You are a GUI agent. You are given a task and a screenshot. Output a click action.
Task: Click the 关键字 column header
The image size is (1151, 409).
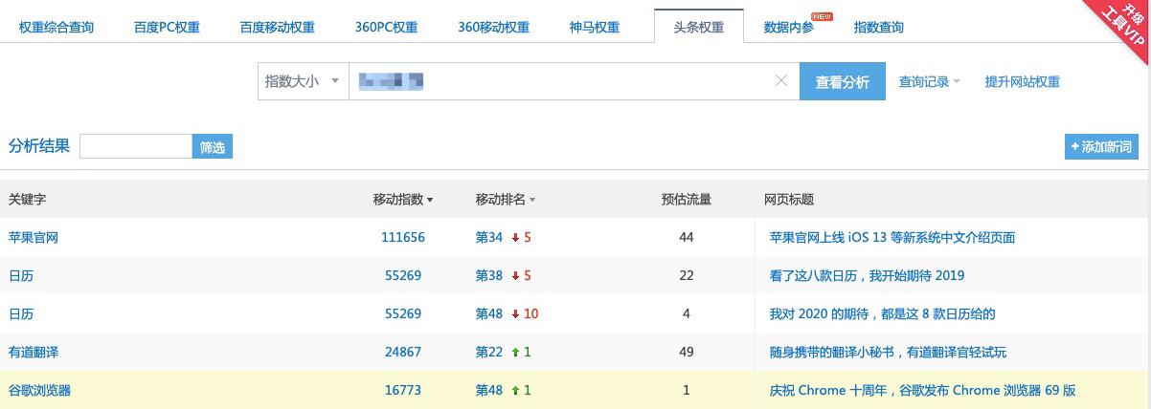point(27,200)
